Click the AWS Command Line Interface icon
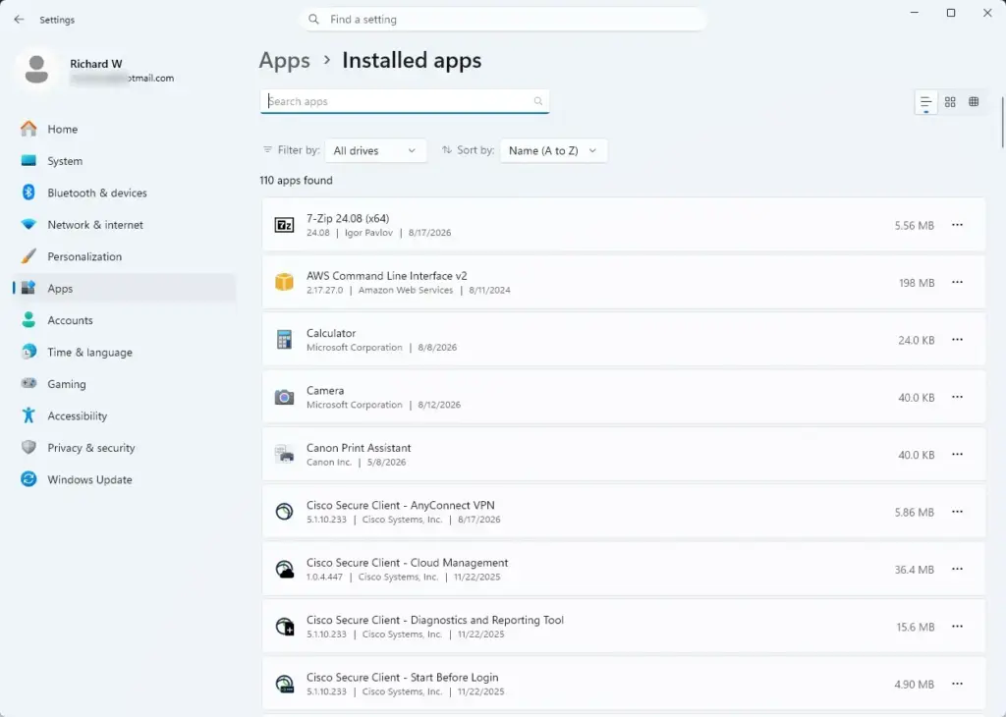The height and width of the screenshot is (717, 1006). click(284, 282)
